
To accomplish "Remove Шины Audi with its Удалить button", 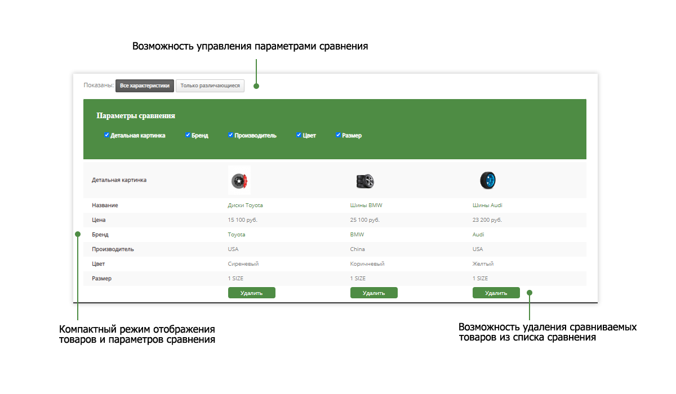I will pyautogui.click(x=496, y=293).
